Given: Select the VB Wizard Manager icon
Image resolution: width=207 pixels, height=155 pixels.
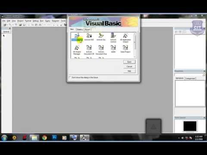Looking at the screenshot, I should click(x=77, y=50).
